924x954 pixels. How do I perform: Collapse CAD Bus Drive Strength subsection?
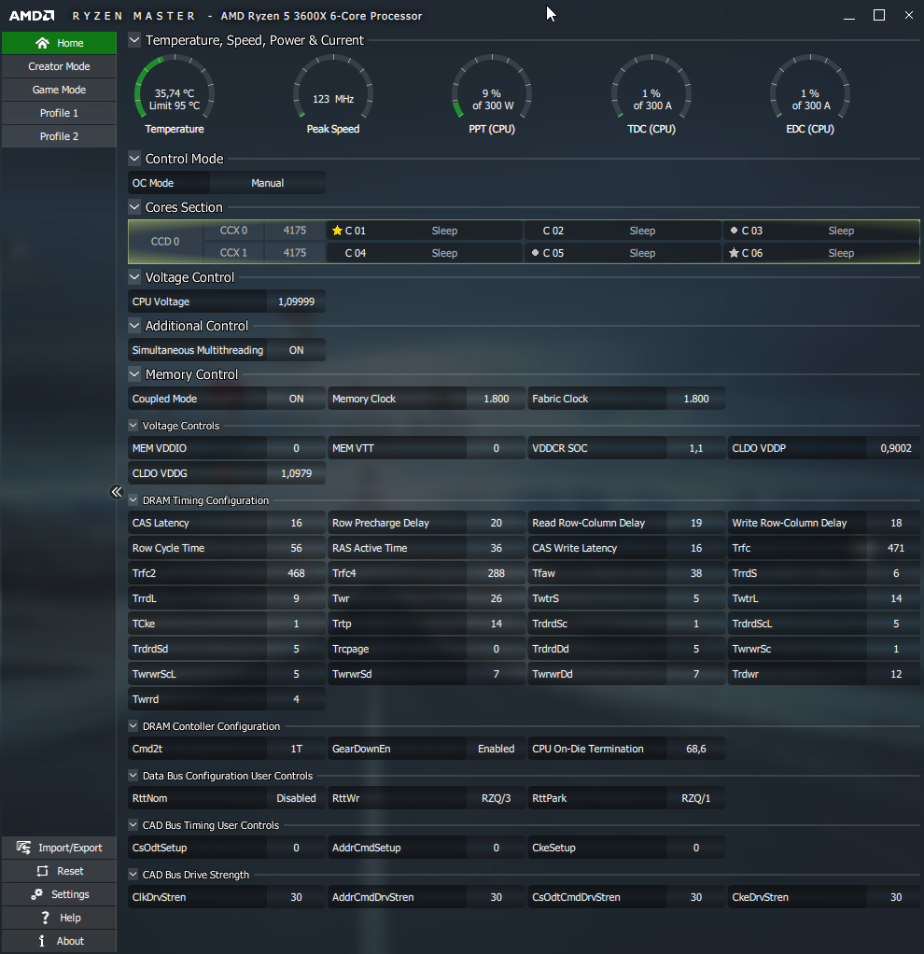pos(133,875)
